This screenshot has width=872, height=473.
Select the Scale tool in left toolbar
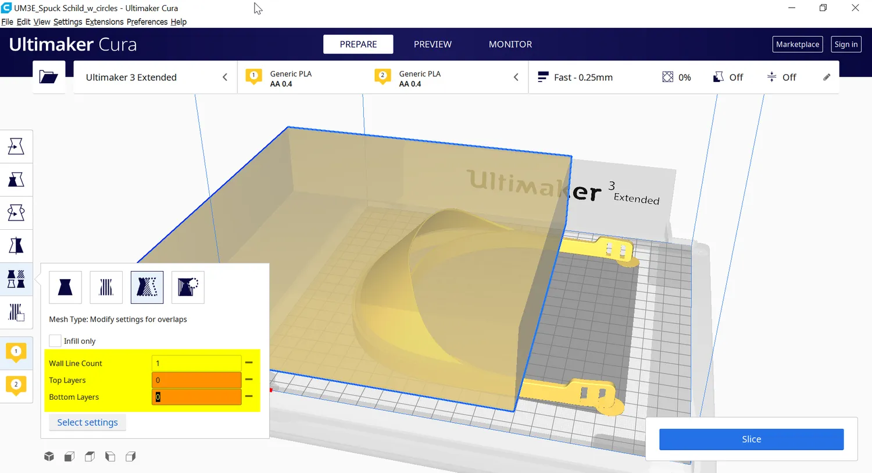(x=16, y=179)
